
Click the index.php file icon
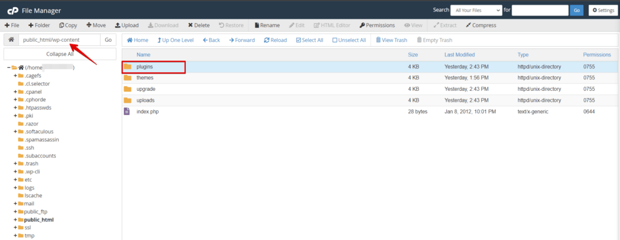pos(127,112)
